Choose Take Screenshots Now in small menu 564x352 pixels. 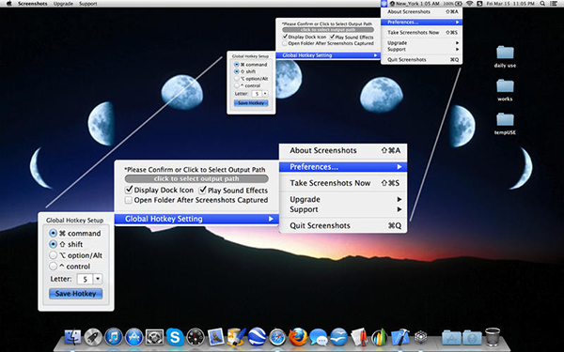(421, 32)
